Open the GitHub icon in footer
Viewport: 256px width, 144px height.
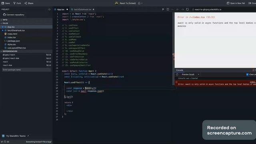click(x=5, y=142)
